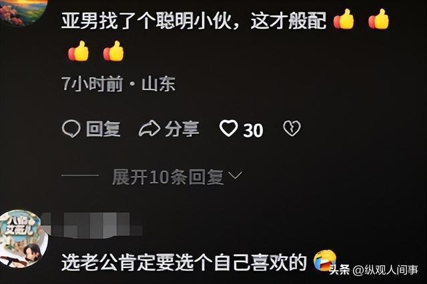This screenshot has height=284, width=427.
Task: Tap the share arrow icon
Action: 149,129
